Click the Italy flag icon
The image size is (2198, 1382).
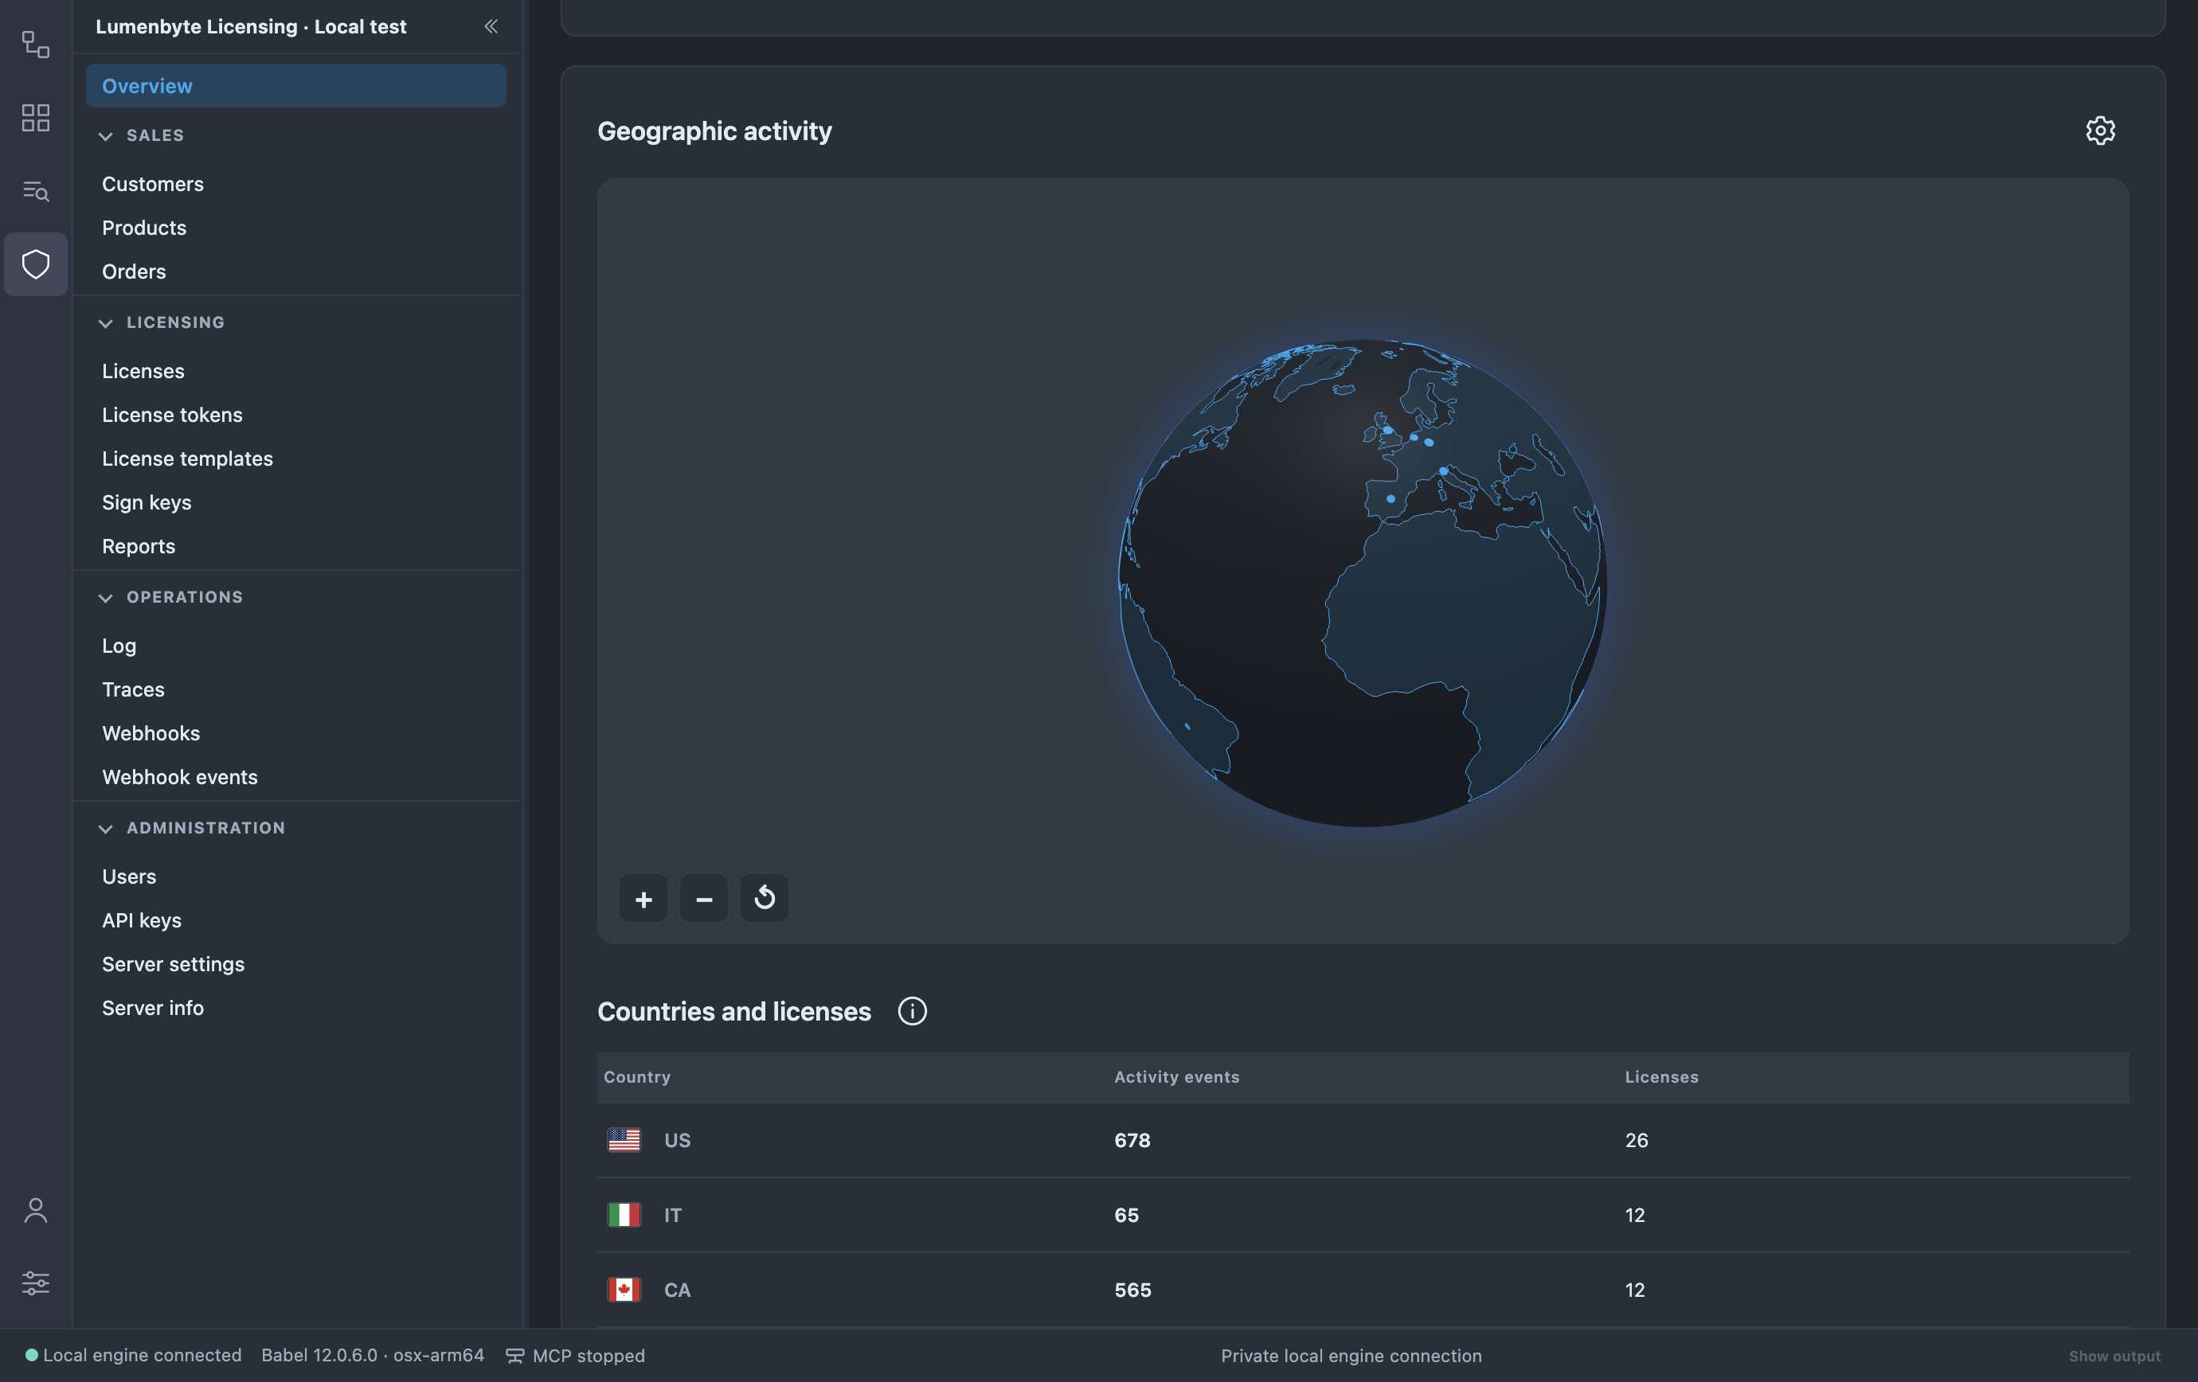coord(624,1215)
